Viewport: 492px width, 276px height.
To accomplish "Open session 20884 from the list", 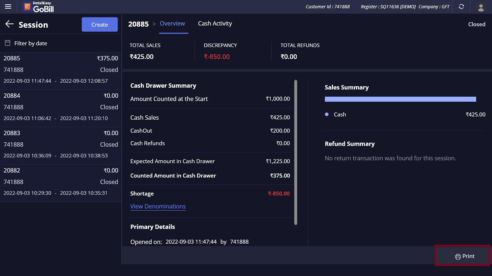I will click(x=61, y=107).
